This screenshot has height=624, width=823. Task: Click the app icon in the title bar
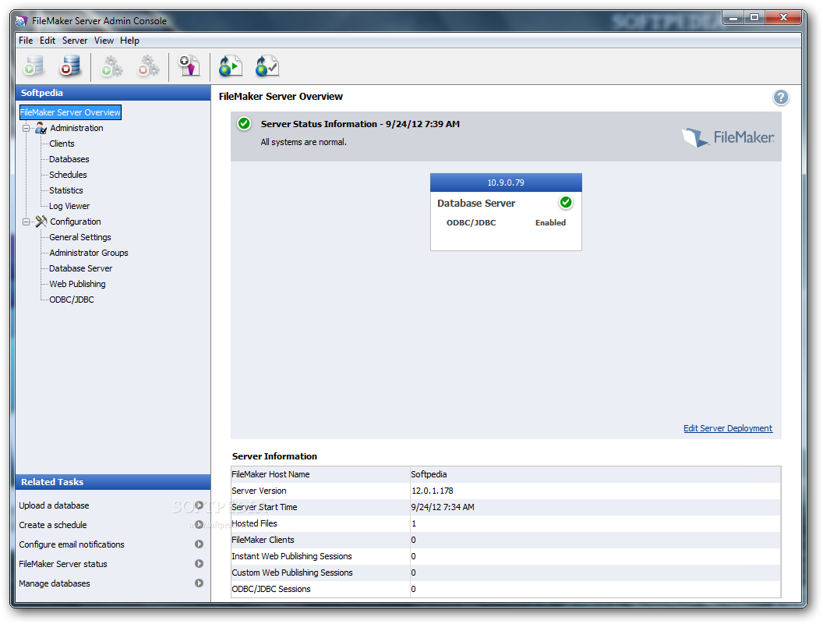22,21
